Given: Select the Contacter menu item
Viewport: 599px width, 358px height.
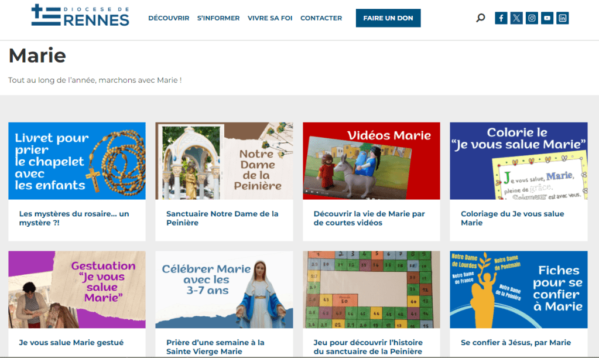Looking at the screenshot, I should click(x=321, y=18).
